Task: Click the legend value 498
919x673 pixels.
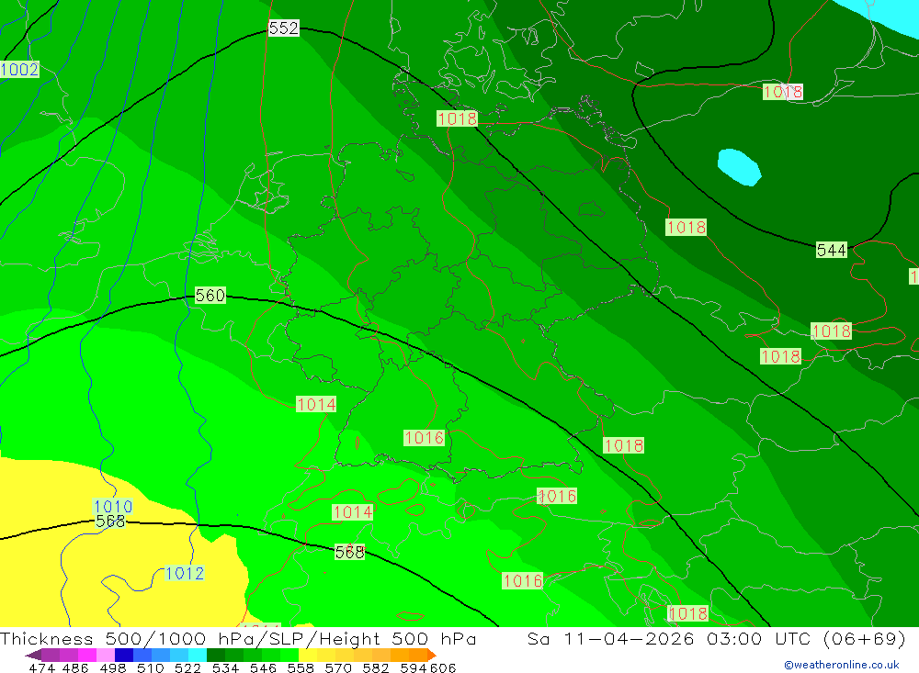Action: [113, 667]
